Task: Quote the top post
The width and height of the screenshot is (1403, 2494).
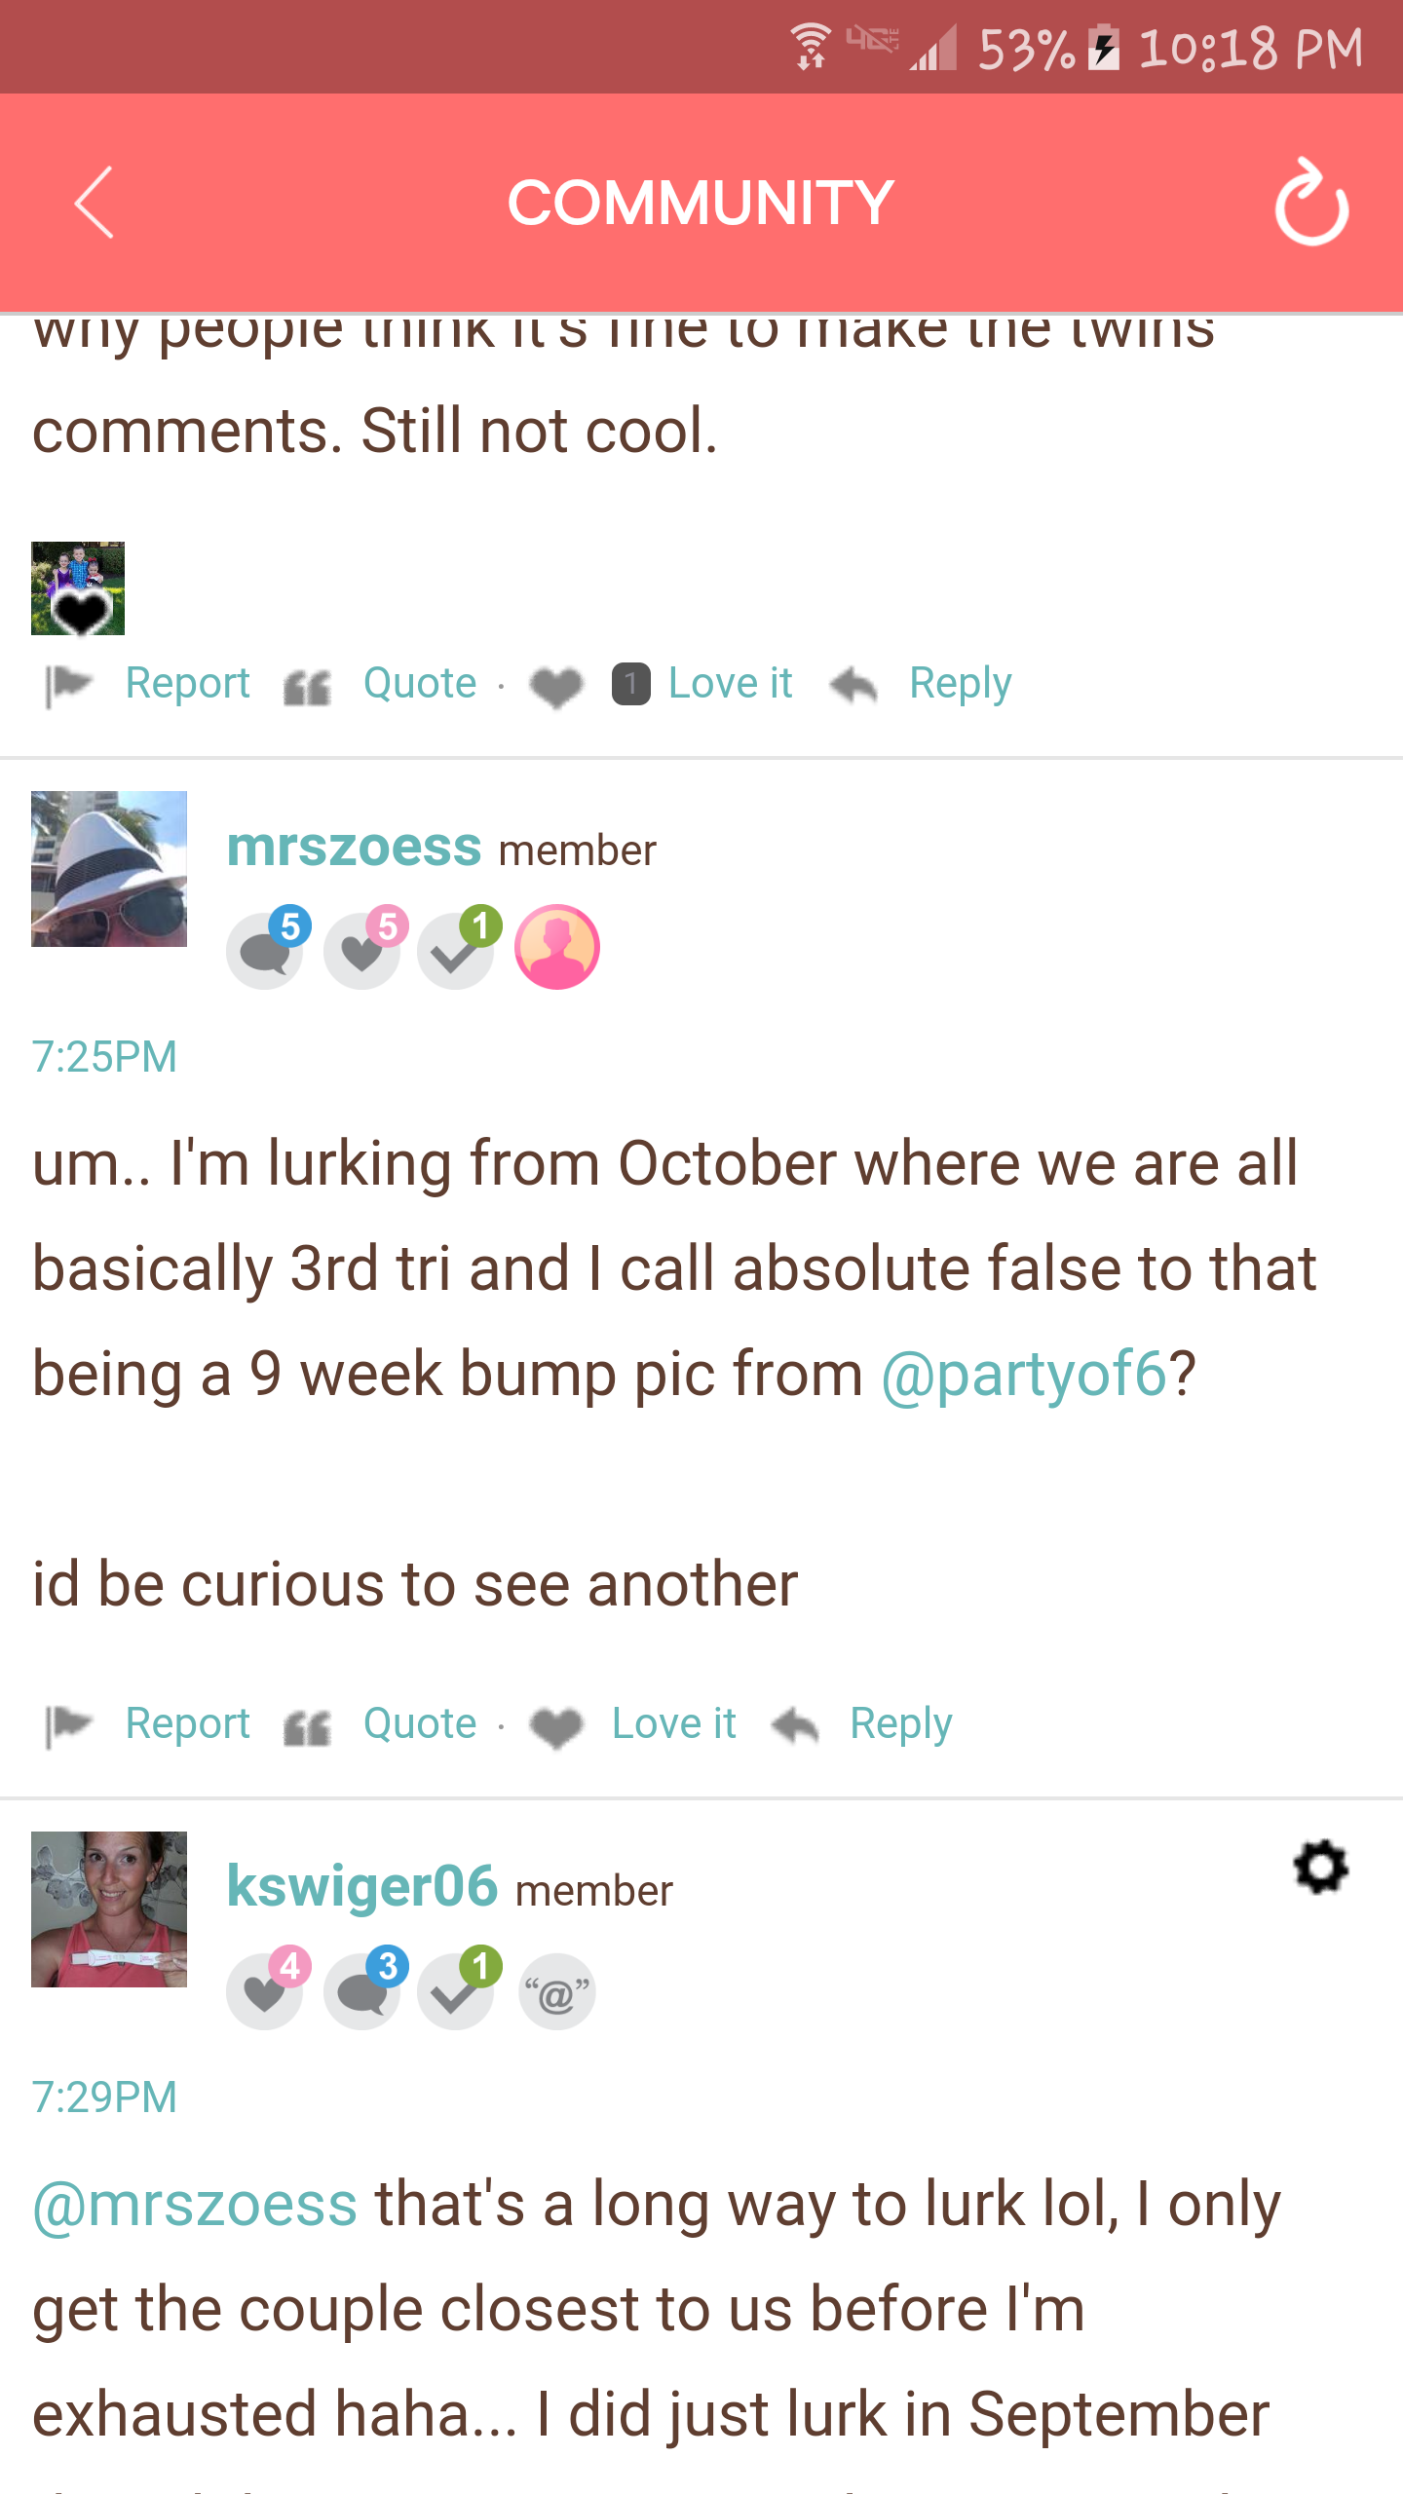Action: 420,683
